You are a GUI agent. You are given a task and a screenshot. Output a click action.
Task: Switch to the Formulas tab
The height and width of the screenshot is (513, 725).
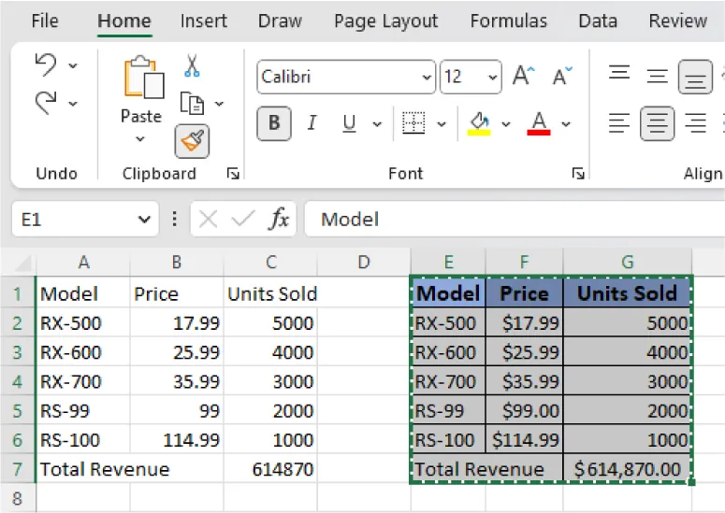[x=508, y=21]
